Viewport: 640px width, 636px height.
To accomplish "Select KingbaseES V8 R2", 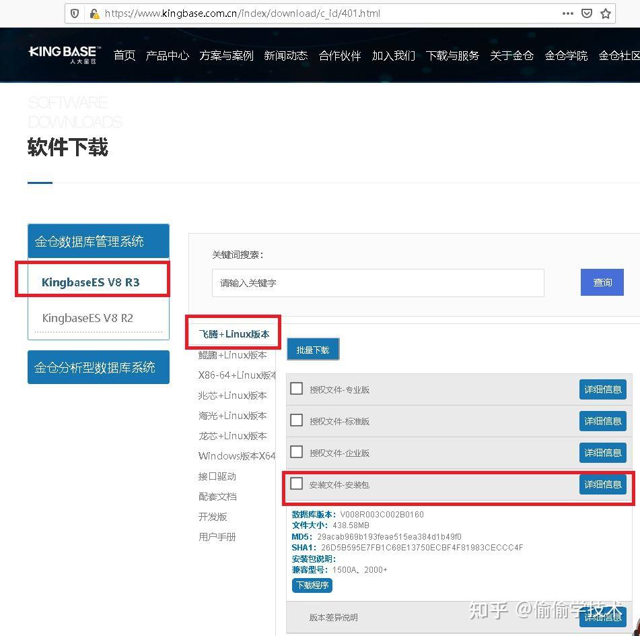I will click(x=87, y=317).
